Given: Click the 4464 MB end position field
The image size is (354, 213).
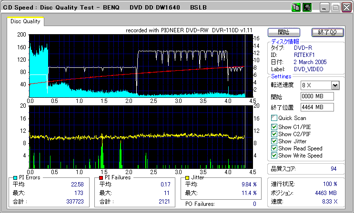Looking at the screenshot, I should (x=317, y=107).
